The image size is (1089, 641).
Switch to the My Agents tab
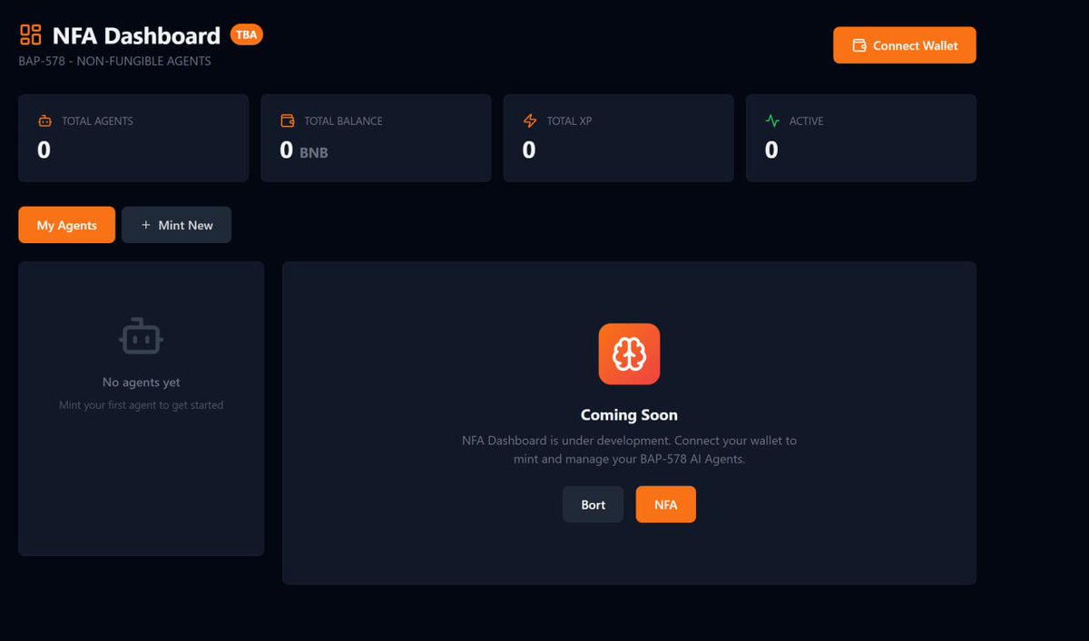pyautogui.click(x=66, y=225)
